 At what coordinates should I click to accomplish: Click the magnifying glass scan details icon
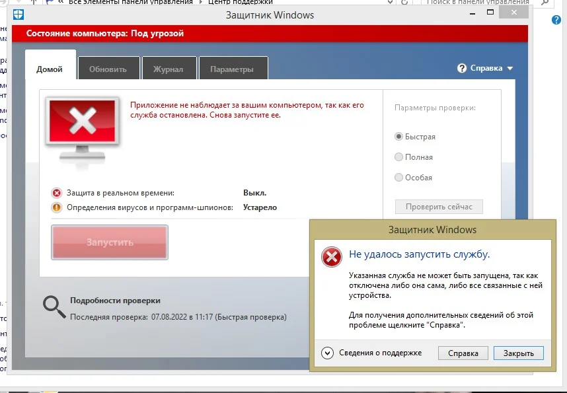click(x=54, y=307)
